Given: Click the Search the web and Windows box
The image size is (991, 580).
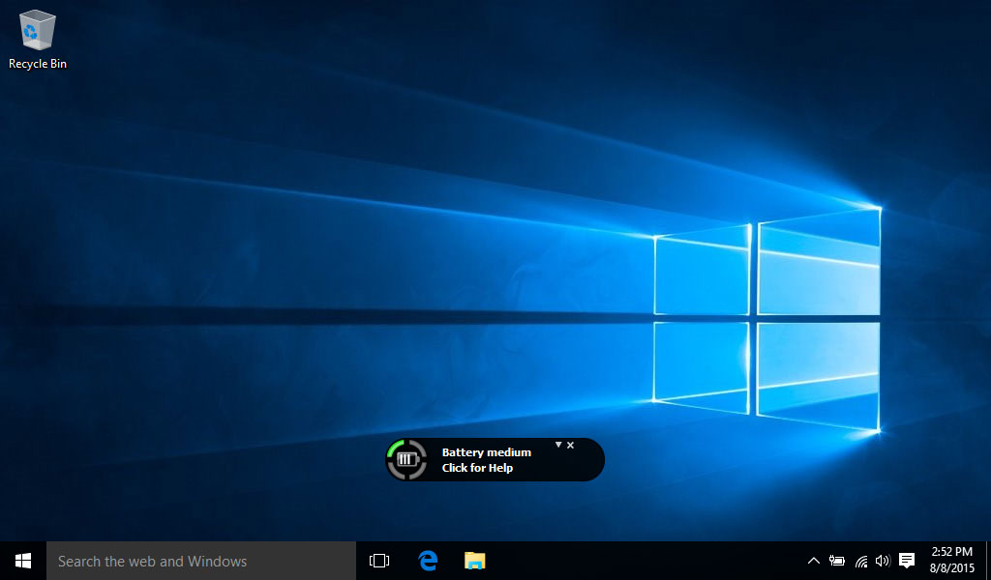Looking at the screenshot, I should pyautogui.click(x=201, y=561).
